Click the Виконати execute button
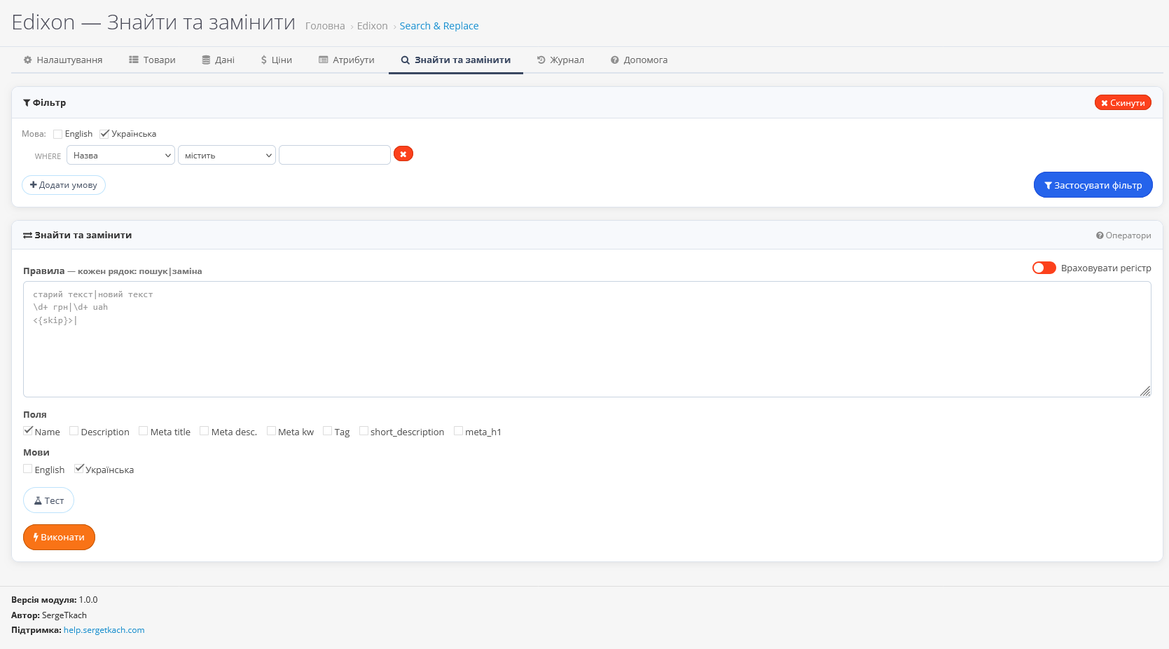The height and width of the screenshot is (649, 1169). tap(59, 538)
